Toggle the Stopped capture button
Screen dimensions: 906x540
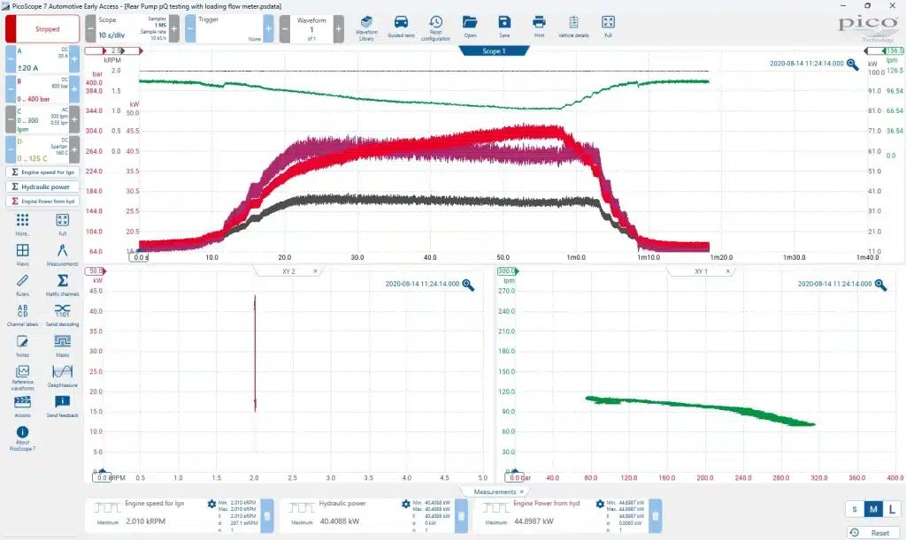(42, 29)
